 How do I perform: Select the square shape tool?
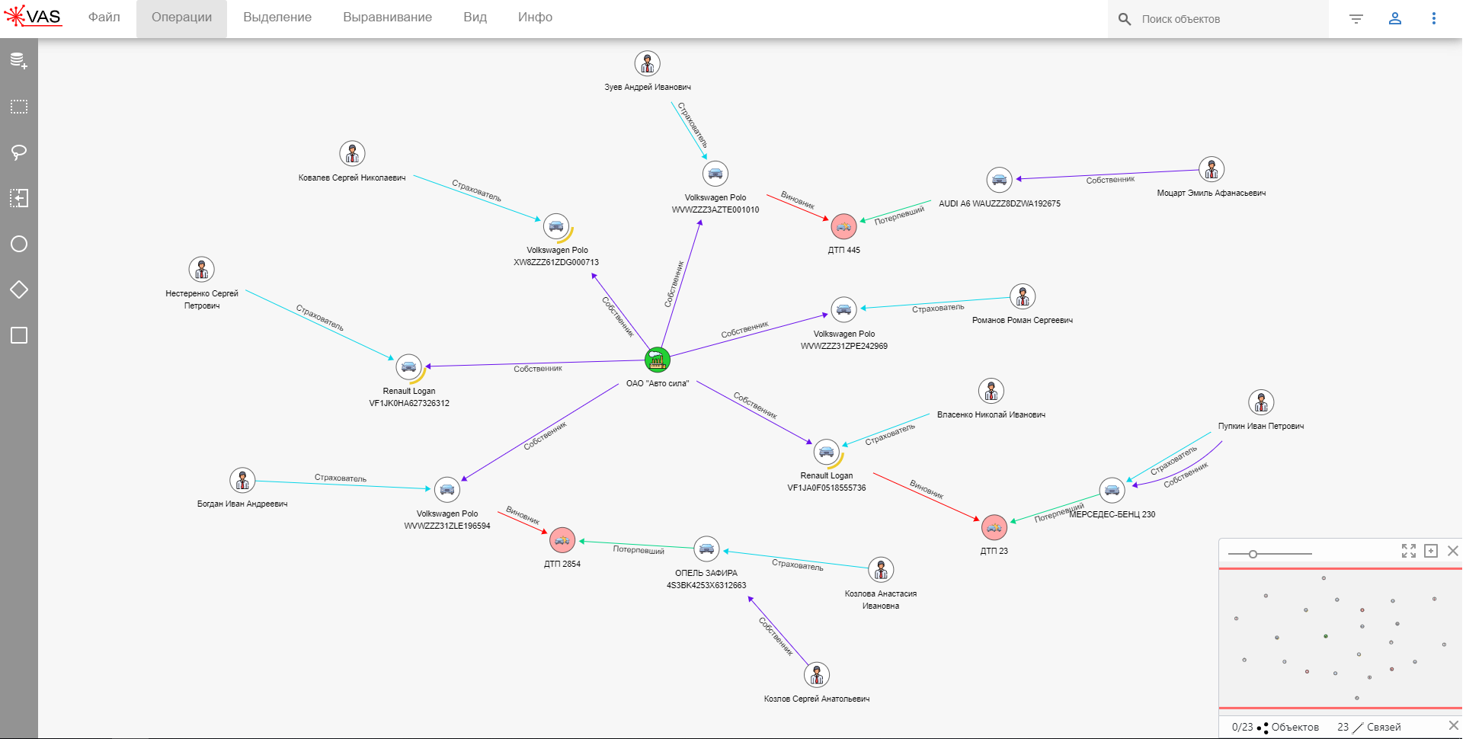click(x=19, y=335)
